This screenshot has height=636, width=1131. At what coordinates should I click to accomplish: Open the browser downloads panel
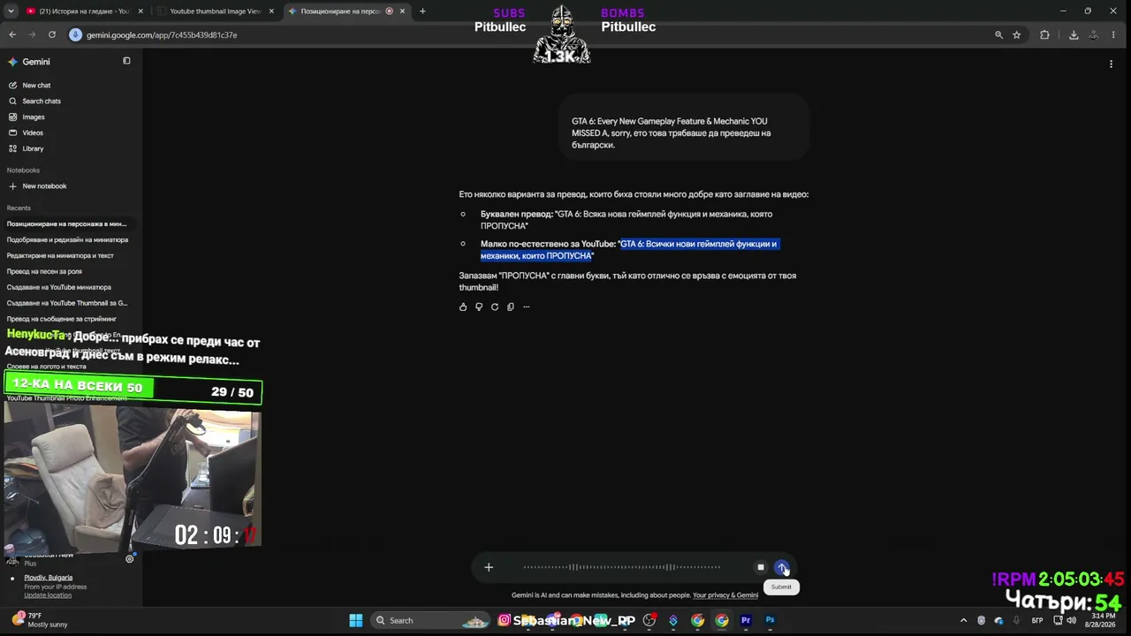[x=1074, y=34]
